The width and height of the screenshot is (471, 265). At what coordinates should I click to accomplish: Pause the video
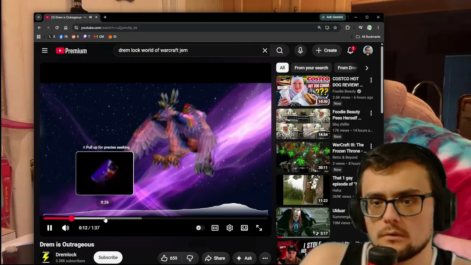coord(49,228)
